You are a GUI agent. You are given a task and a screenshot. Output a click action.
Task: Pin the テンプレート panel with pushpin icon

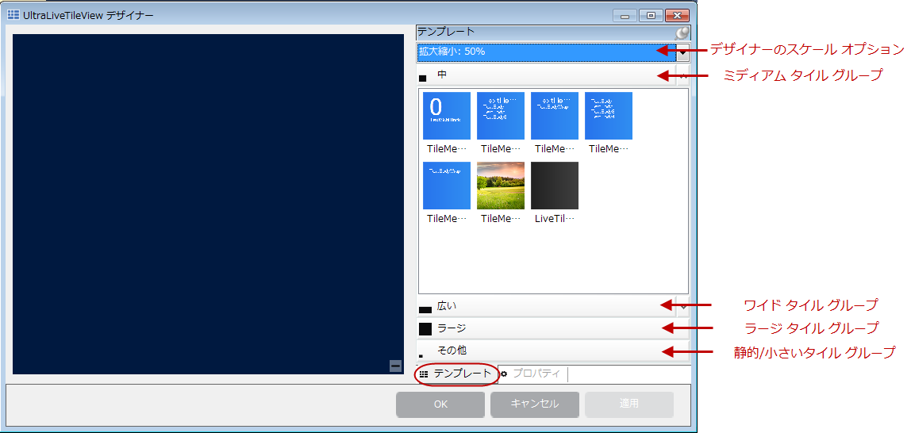click(682, 33)
